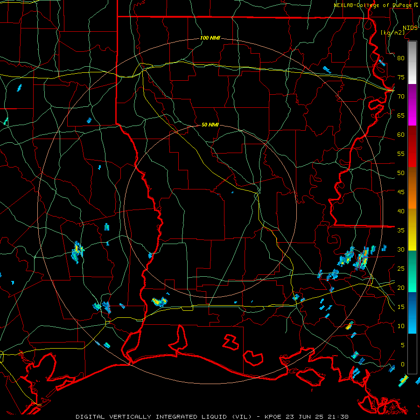Select the yellow segment of the color bar

point(412,230)
